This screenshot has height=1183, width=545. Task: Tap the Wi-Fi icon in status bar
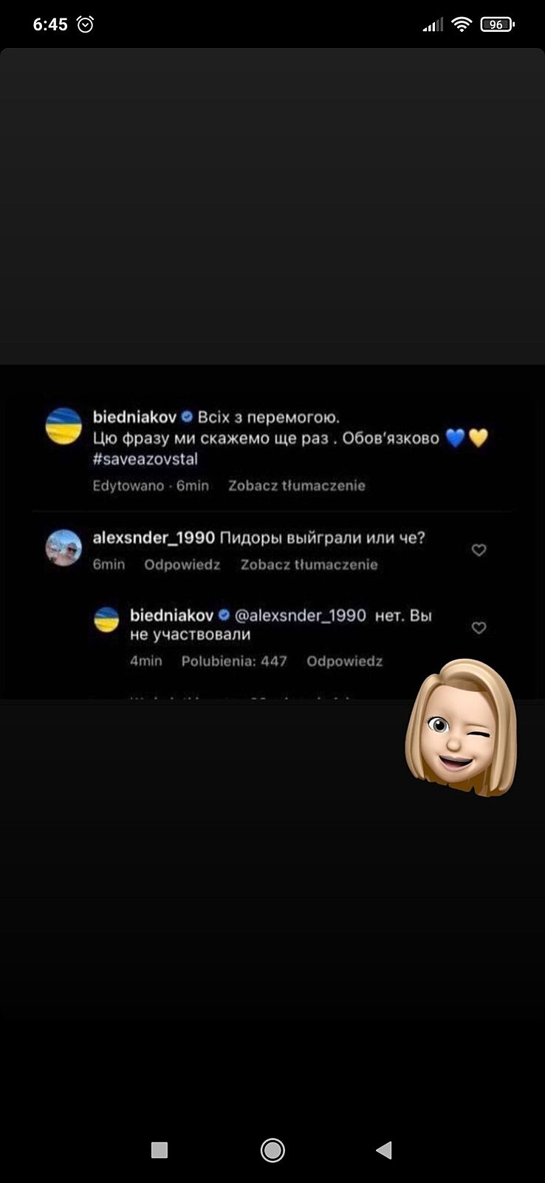click(x=462, y=24)
